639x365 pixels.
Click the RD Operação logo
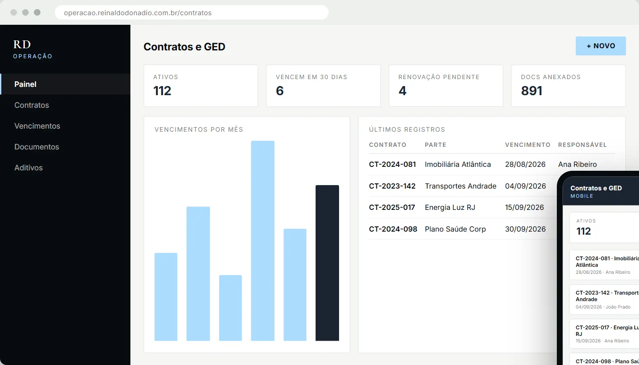coord(33,49)
